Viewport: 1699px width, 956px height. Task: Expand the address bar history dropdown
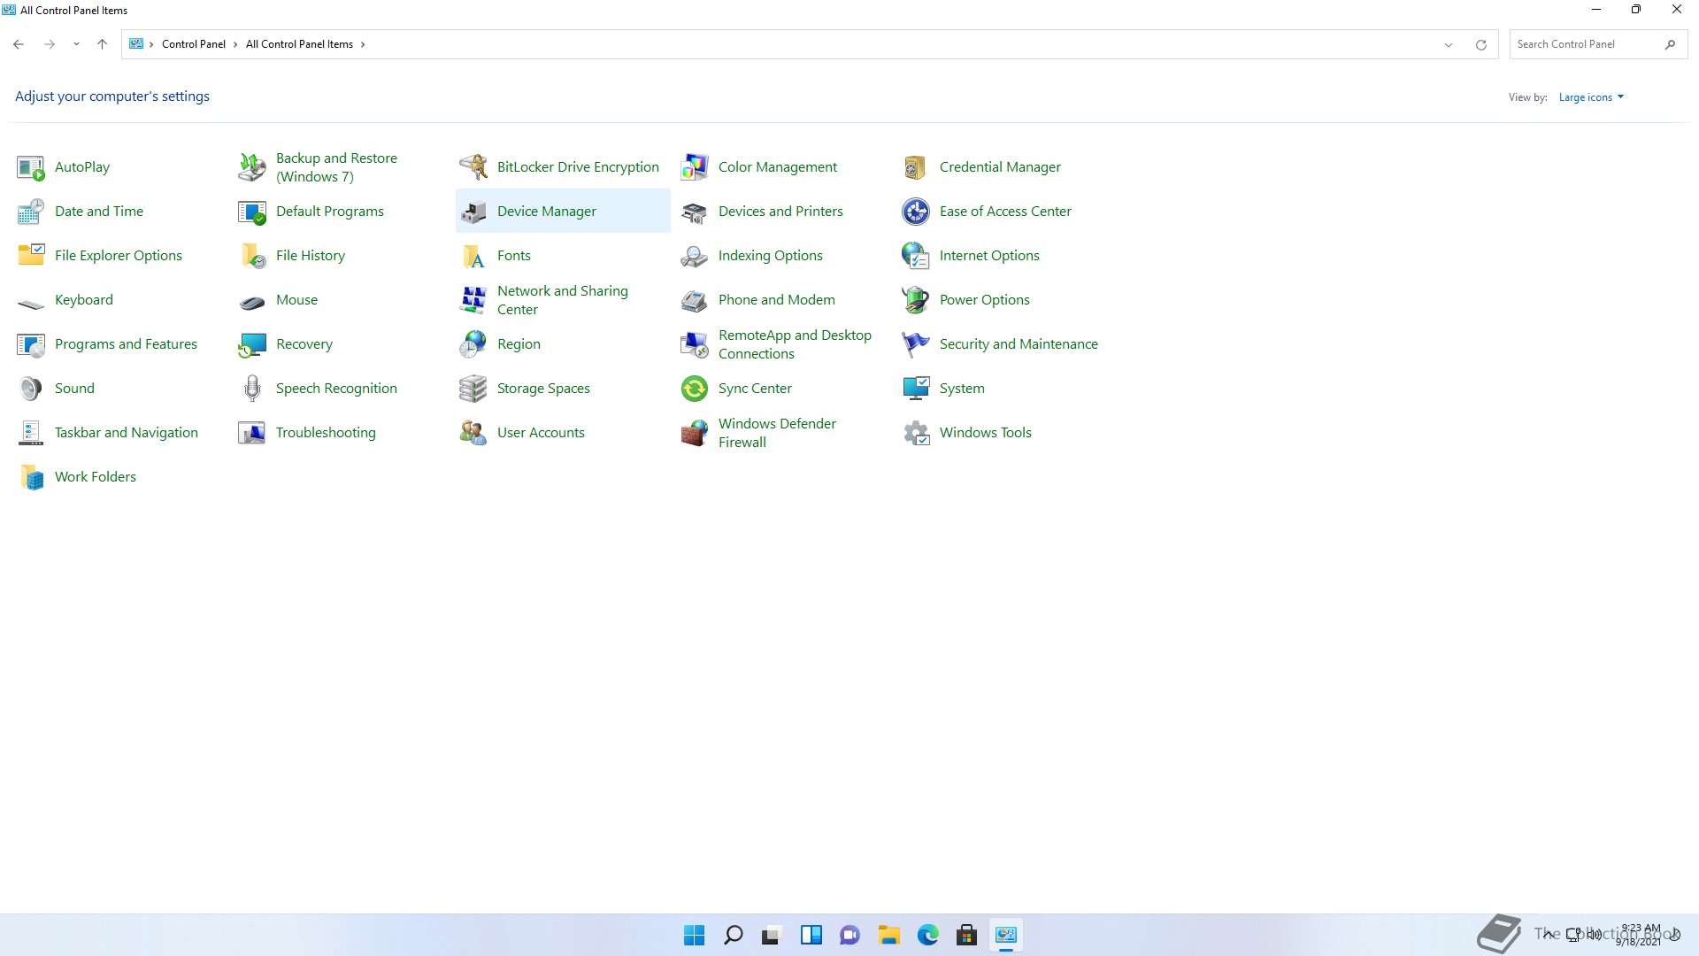coord(1449,45)
